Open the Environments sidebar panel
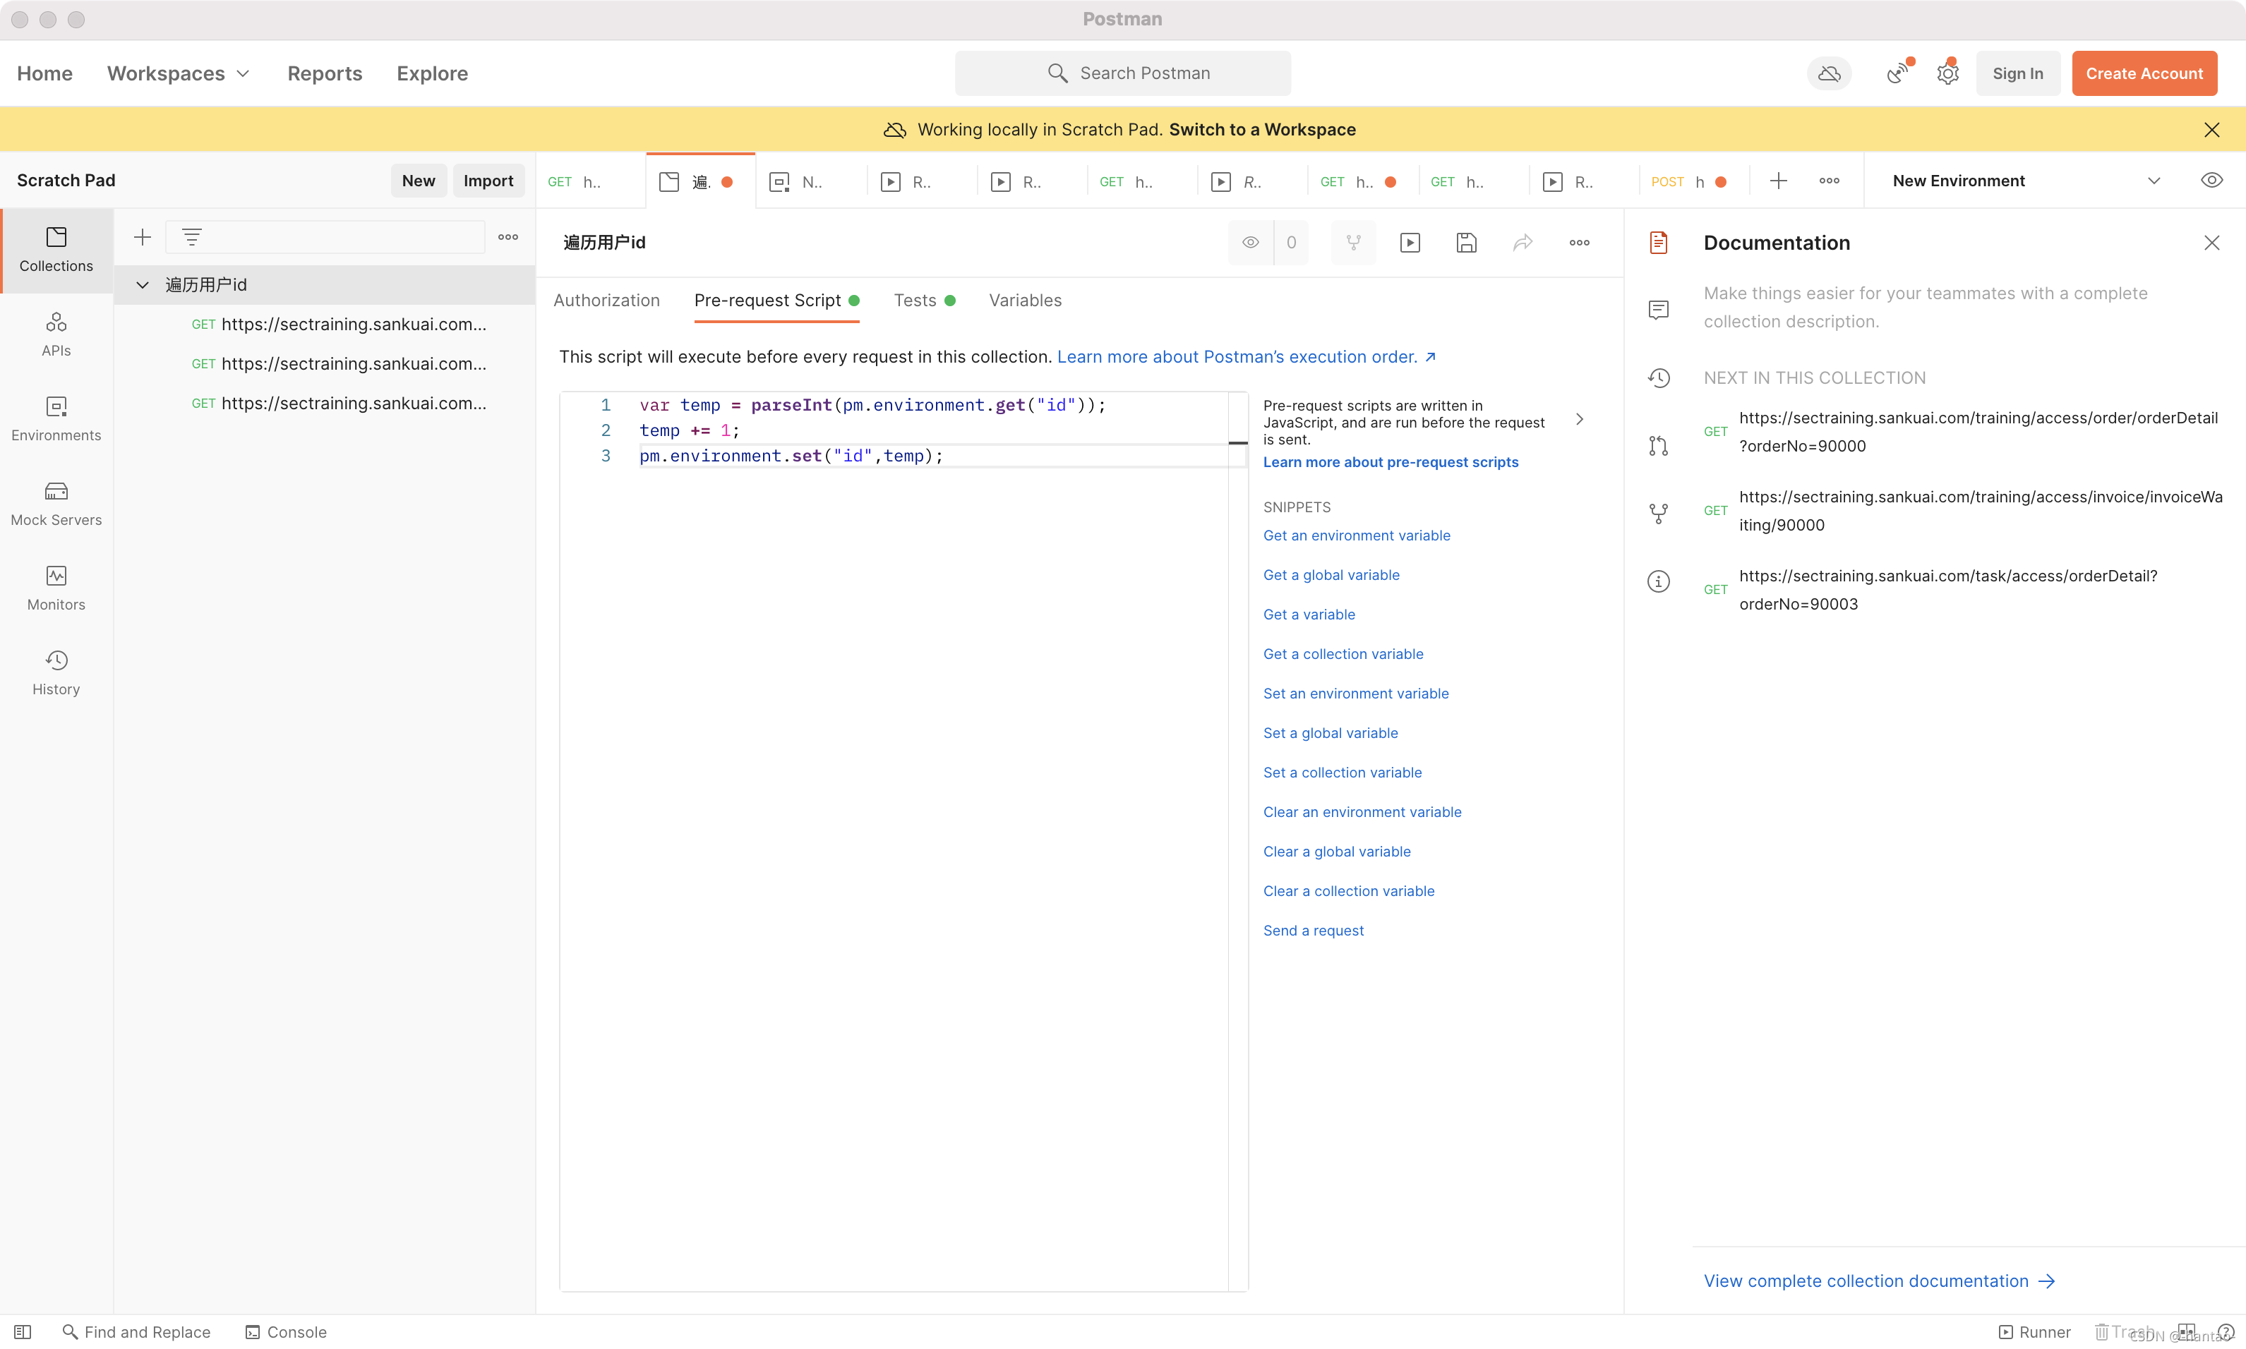The width and height of the screenshot is (2246, 1349). pos(56,419)
